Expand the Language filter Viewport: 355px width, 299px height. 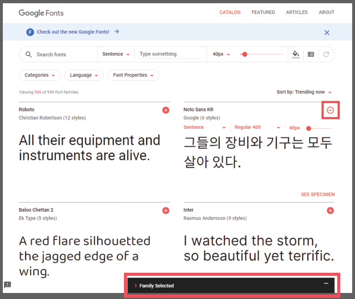(84, 75)
